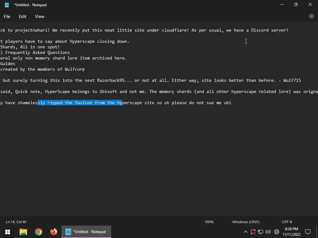The height and width of the screenshot is (238, 318).
Task: Click the word 'Razorback95...' in the text
Action: coord(114,80)
